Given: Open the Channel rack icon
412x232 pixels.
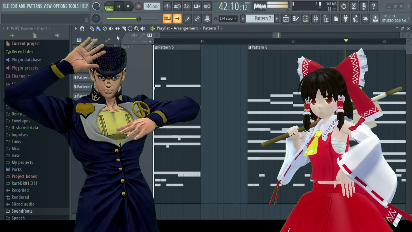Looking at the screenshot, I should click(x=306, y=19).
